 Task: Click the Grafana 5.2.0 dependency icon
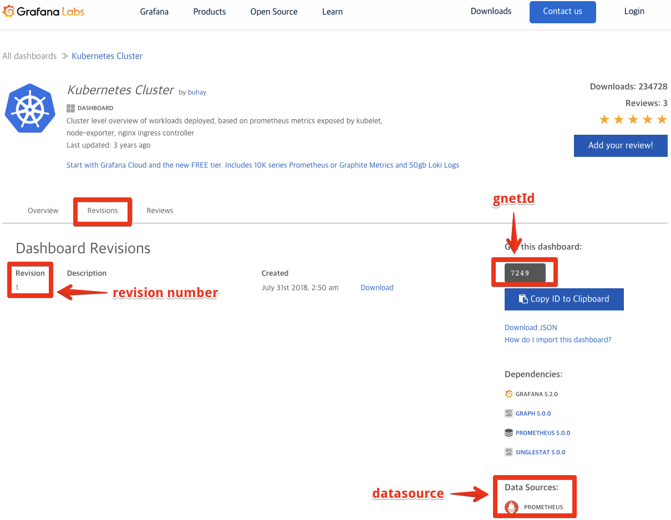[x=509, y=394]
